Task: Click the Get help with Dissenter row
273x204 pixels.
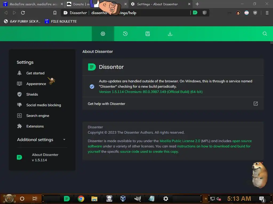Action: point(173,104)
